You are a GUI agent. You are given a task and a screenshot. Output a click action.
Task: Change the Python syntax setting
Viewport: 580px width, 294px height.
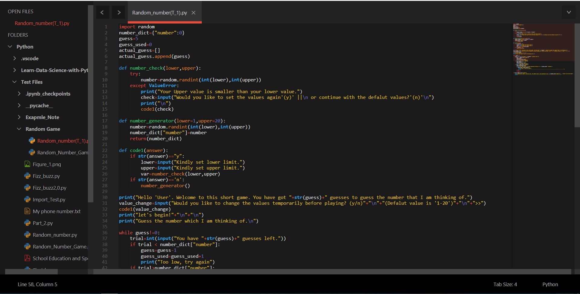pyautogui.click(x=550, y=284)
